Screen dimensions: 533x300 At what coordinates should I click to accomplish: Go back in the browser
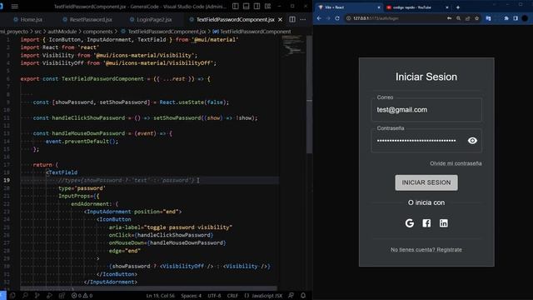[319, 18]
